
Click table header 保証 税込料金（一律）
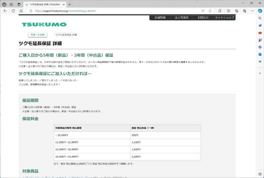point(165,128)
